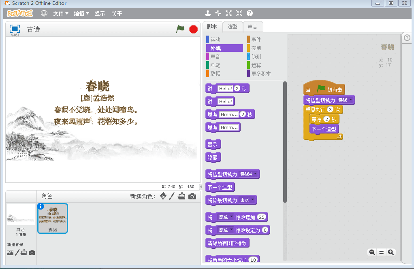This screenshot has width=414, height=269.
Task: Select the 外观 block category
Action: point(224,48)
